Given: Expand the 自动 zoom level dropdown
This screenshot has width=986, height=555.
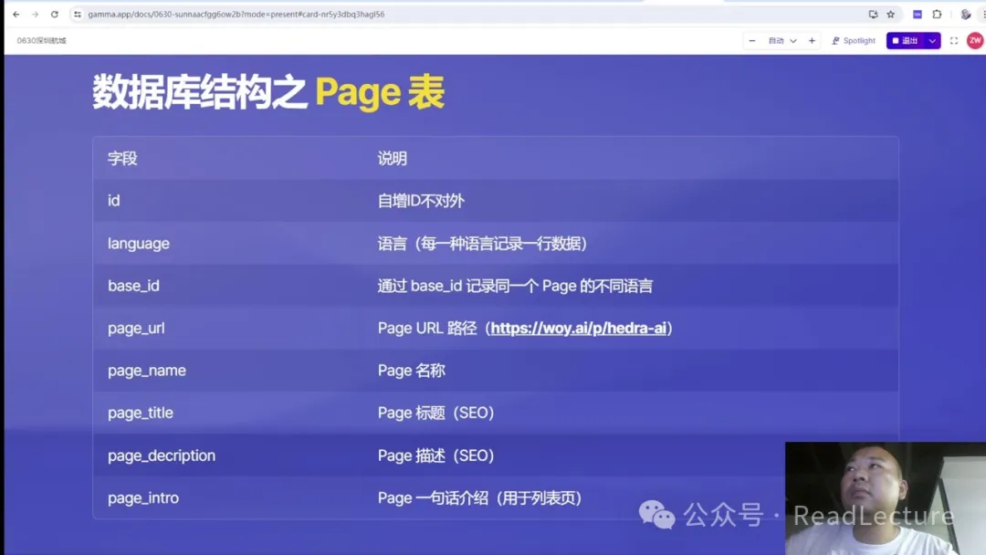Looking at the screenshot, I should click(782, 41).
